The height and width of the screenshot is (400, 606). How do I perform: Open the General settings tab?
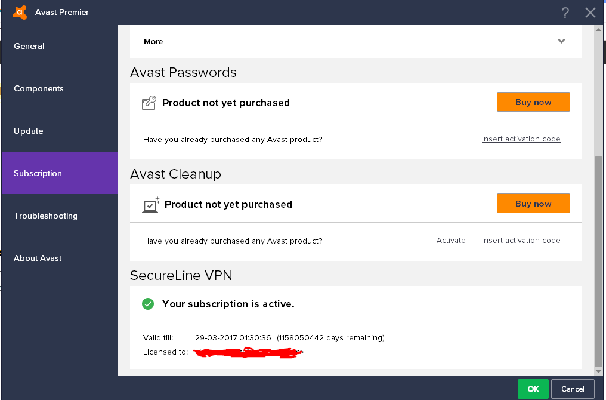(x=29, y=46)
